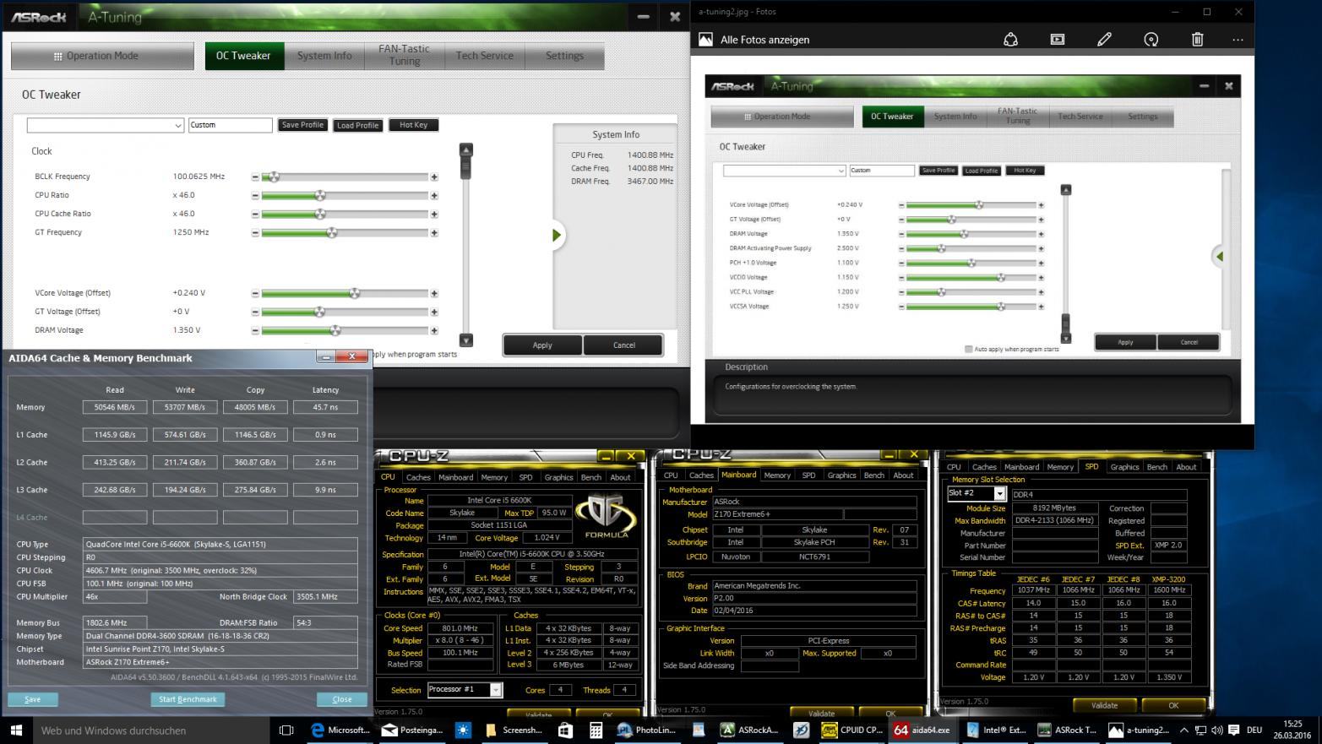Image resolution: width=1322 pixels, height=744 pixels.
Task: Click up arrow of OC Tweaker scrollbar
Action: pos(465,149)
